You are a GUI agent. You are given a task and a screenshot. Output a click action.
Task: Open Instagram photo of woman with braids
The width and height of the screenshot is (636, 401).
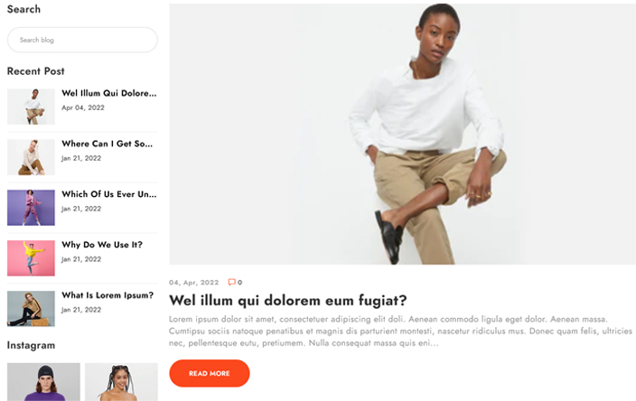pos(121,382)
